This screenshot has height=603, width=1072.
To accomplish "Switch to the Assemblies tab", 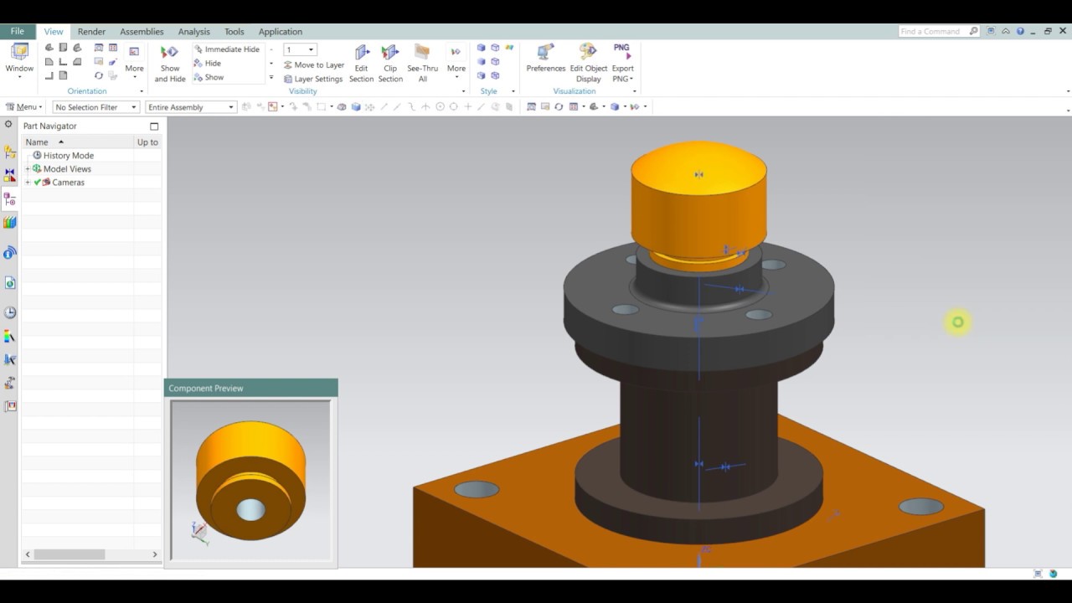I will pos(142,32).
